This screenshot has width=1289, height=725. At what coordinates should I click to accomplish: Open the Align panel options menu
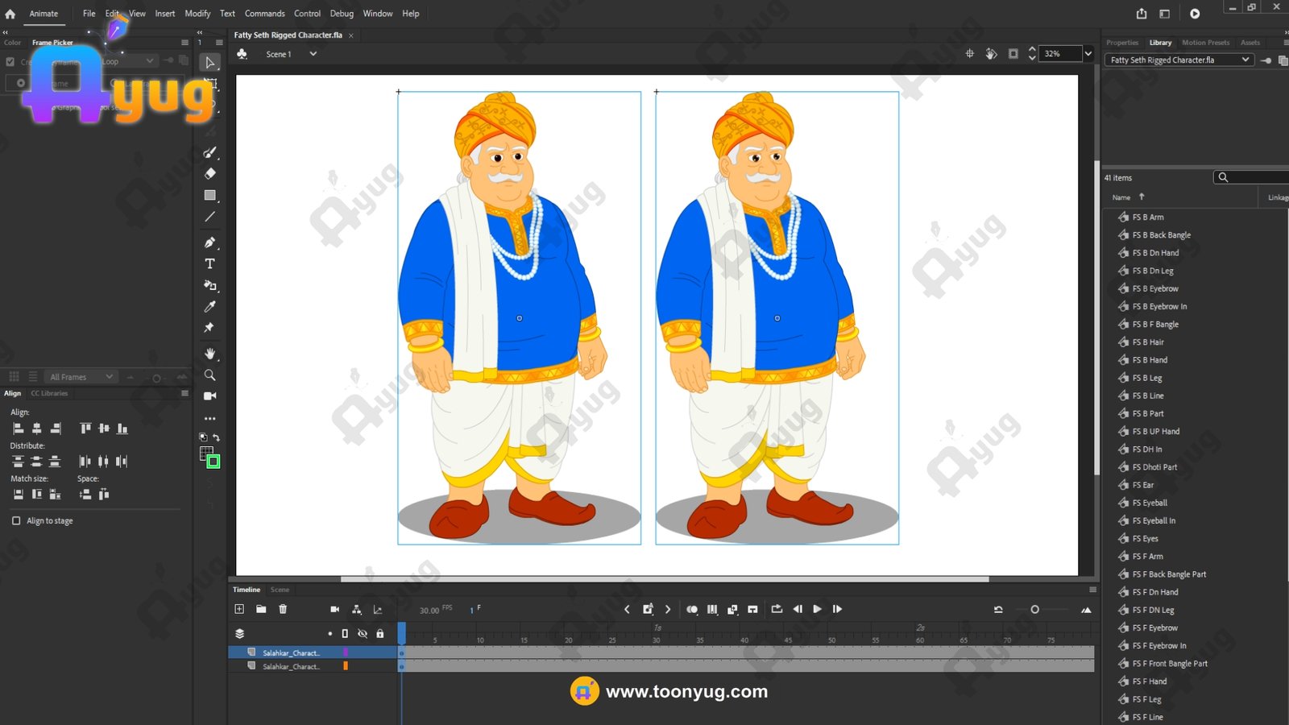point(184,393)
